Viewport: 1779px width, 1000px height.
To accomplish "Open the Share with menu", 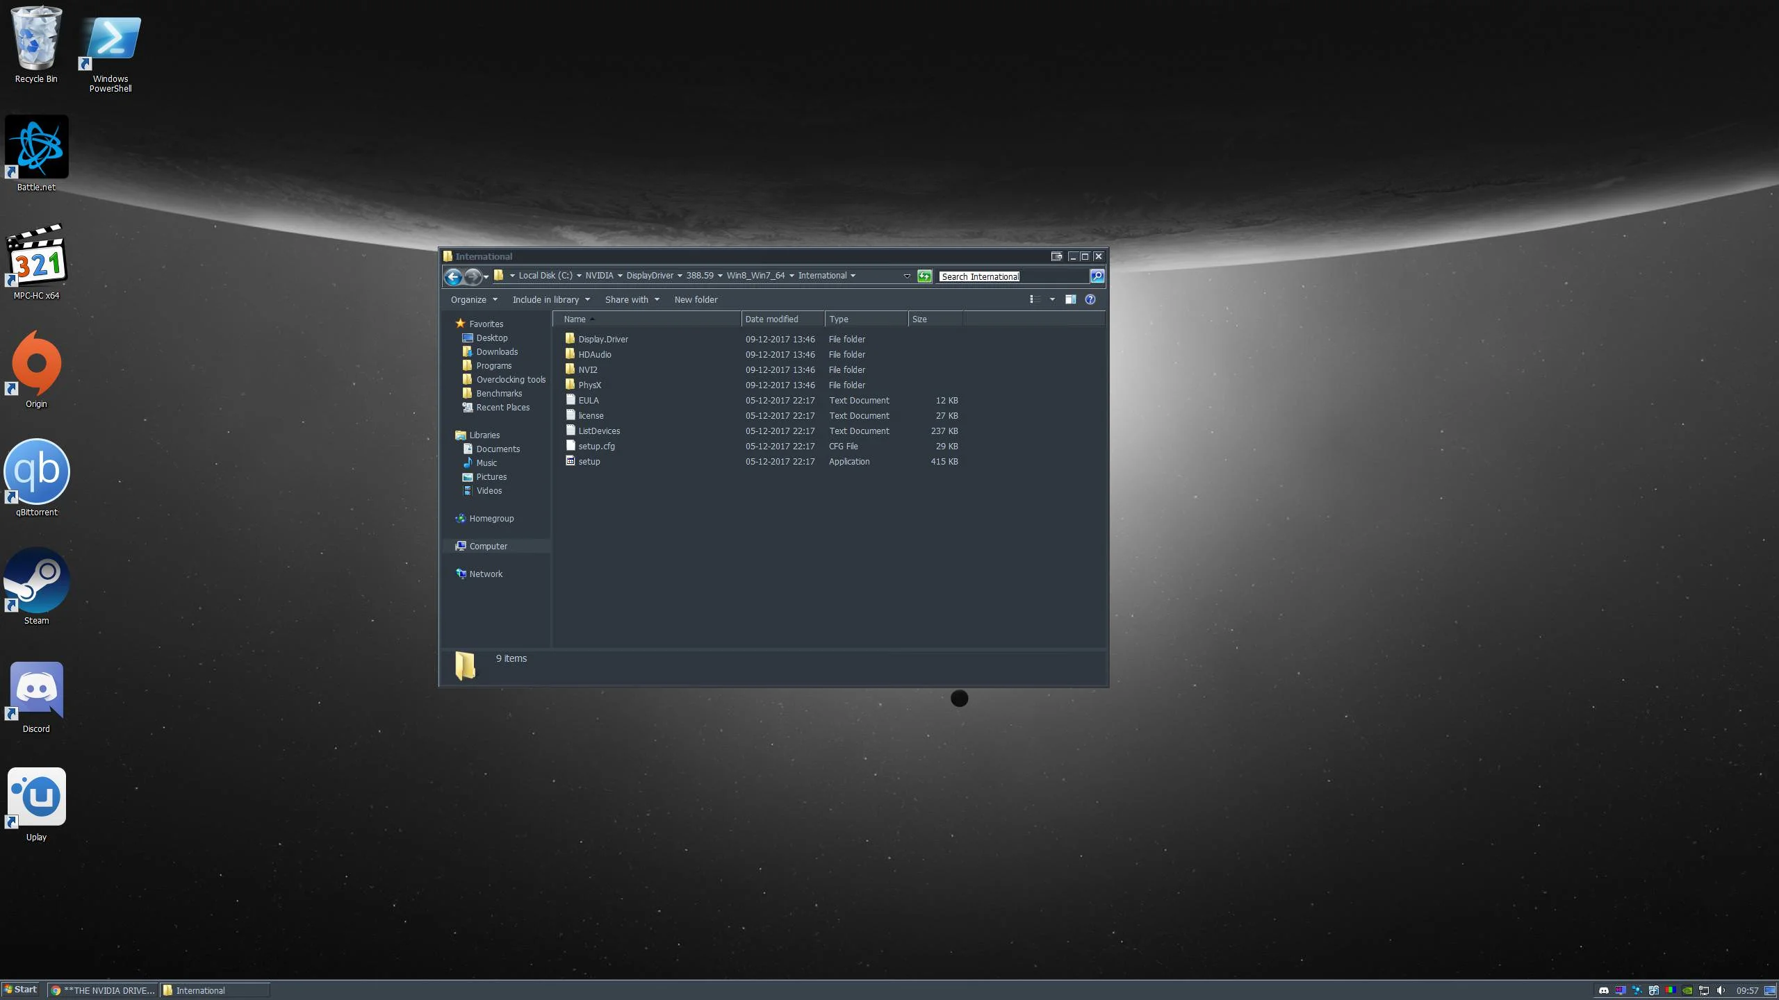I will tap(632, 299).
